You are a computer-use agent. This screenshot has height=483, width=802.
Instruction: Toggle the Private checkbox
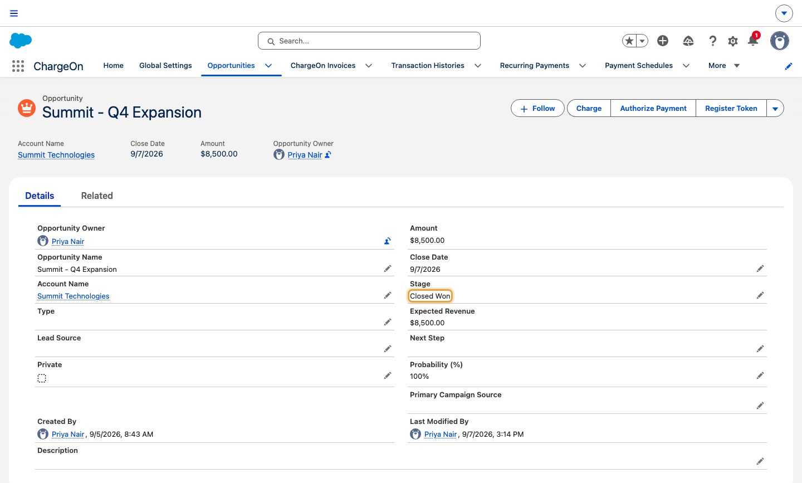(x=42, y=378)
